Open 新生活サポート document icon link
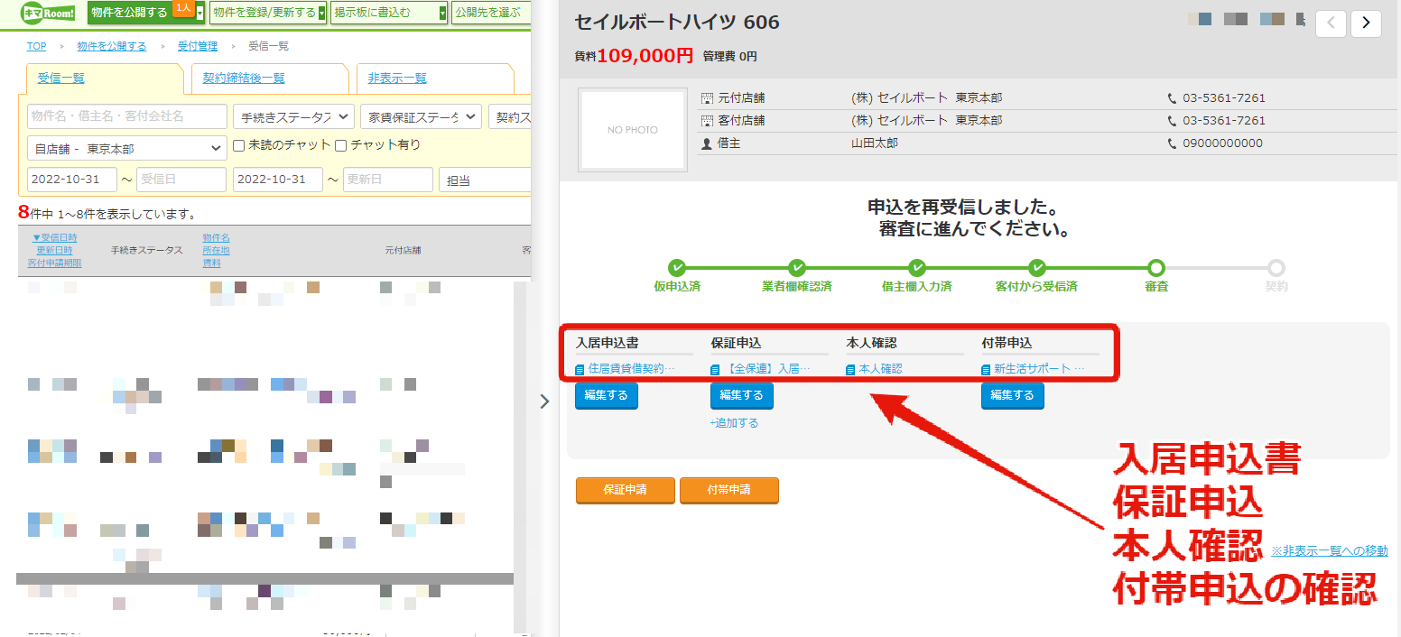This screenshot has height=637, width=1401. (x=987, y=369)
